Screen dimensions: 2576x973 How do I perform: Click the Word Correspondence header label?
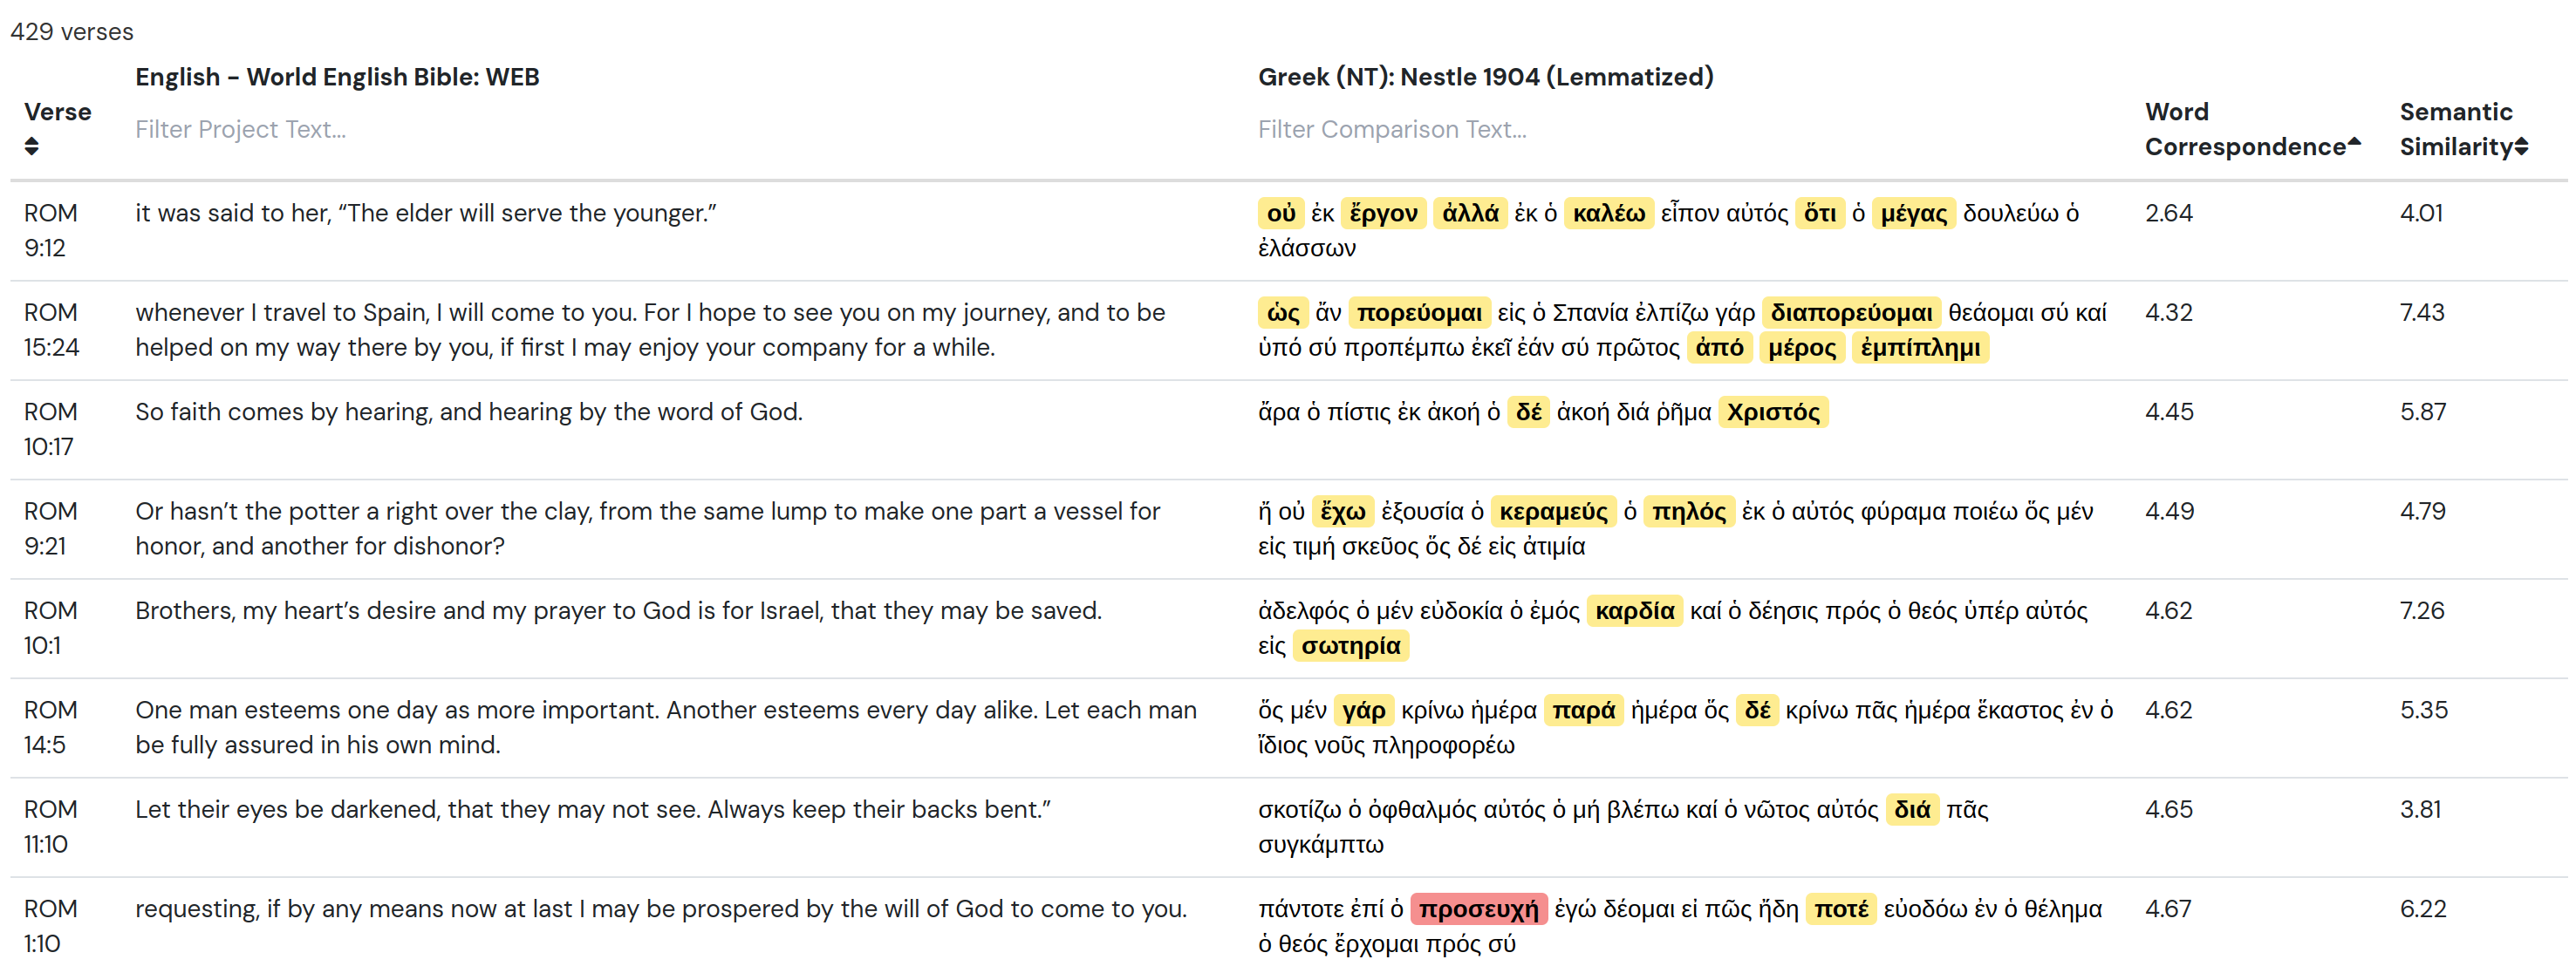pyautogui.click(x=2245, y=130)
